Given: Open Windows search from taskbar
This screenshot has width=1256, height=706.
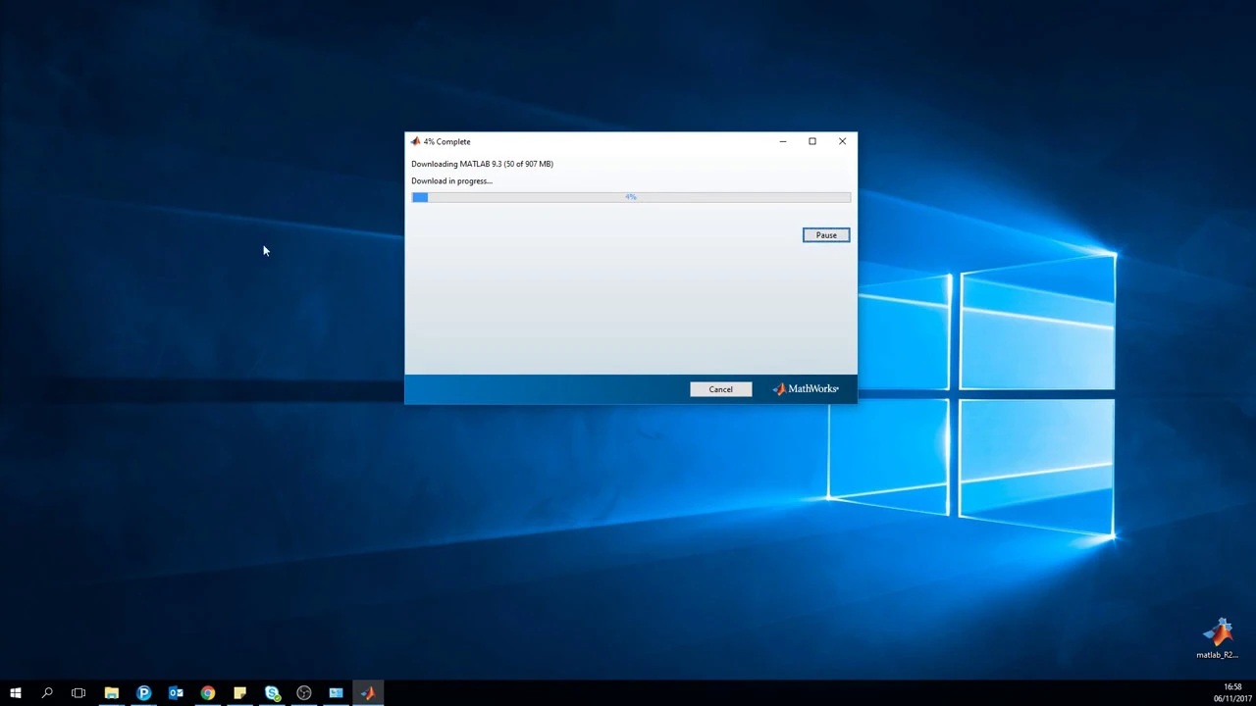Looking at the screenshot, I should tap(47, 693).
